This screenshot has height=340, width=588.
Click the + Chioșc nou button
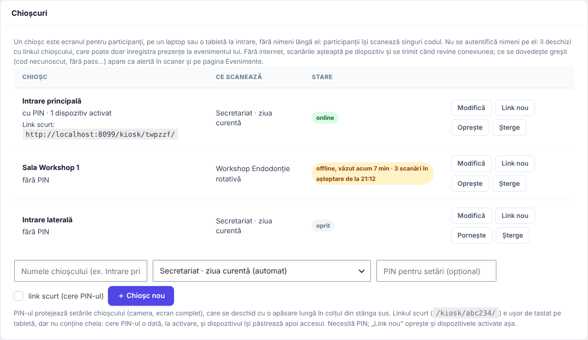(x=141, y=296)
